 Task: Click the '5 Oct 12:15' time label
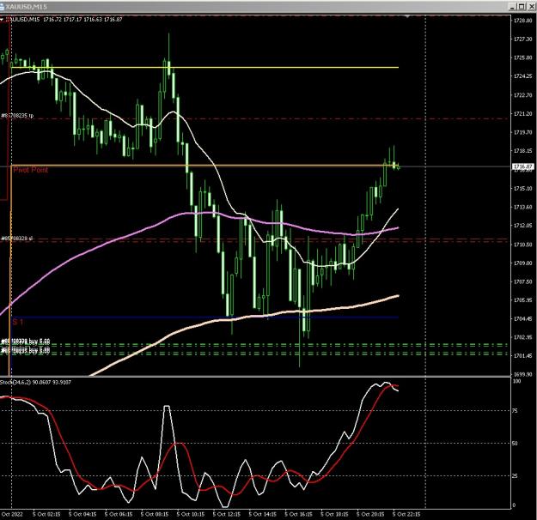226,514
